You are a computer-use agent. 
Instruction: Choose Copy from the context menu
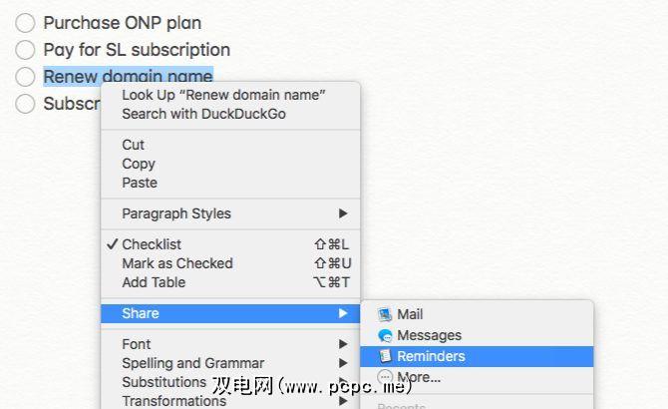point(230,164)
